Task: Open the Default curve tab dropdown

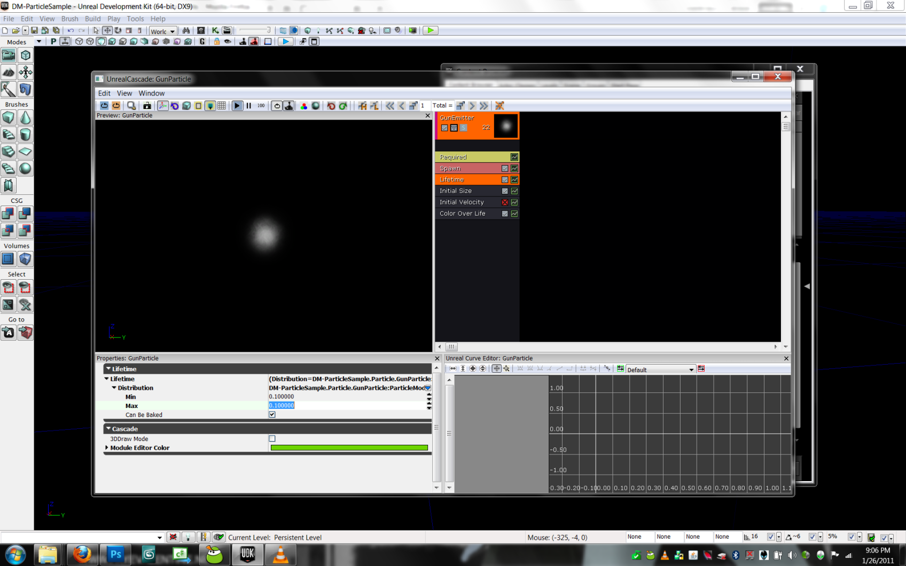Action: [x=691, y=370]
